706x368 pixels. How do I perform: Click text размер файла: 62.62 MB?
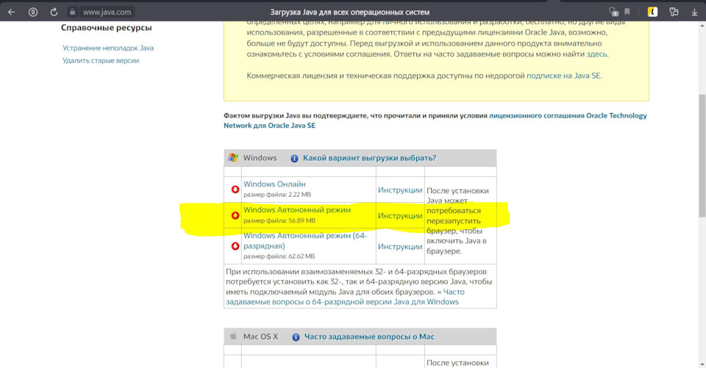pos(279,256)
